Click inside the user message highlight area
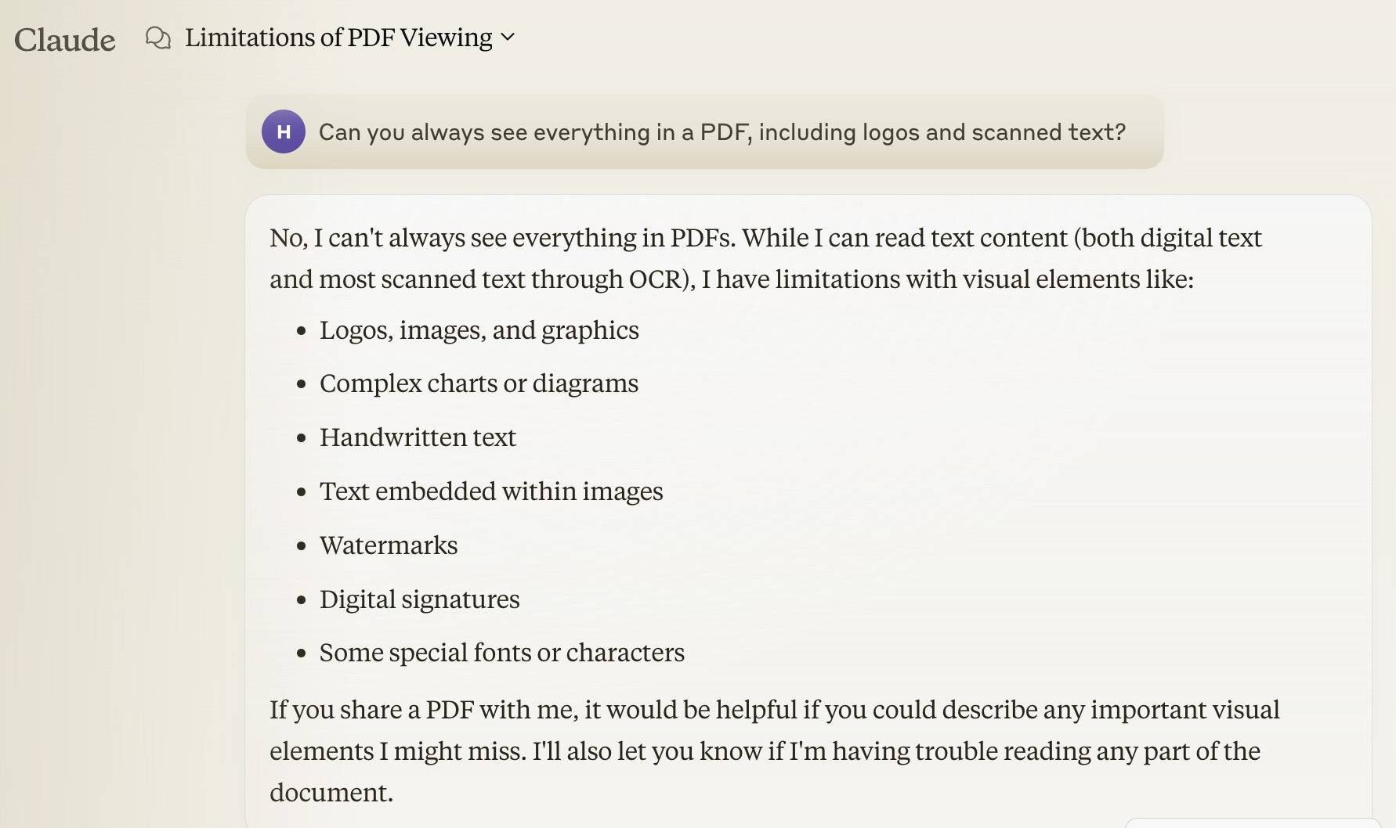The width and height of the screenshot is (1396, 828). (x=705, y=132)
